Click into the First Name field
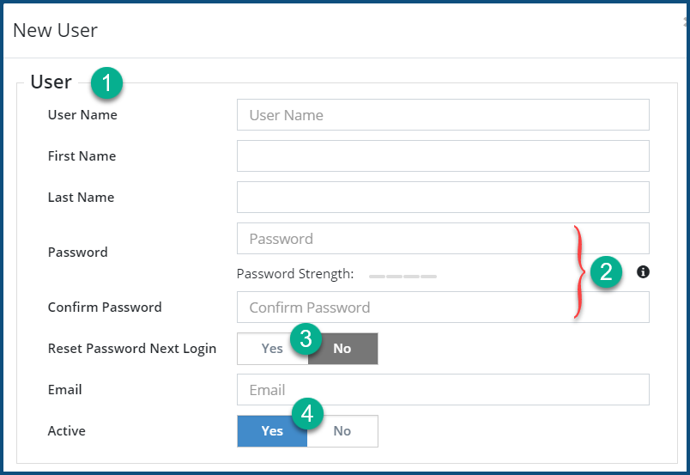The height and width of the screenshot is (475, 690). [x=443, y=156]
